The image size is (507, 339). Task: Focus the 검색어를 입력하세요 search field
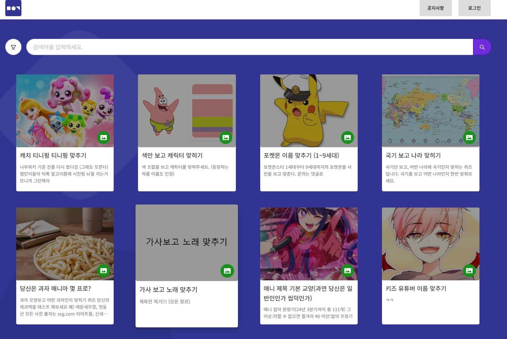tap(250, 47)
